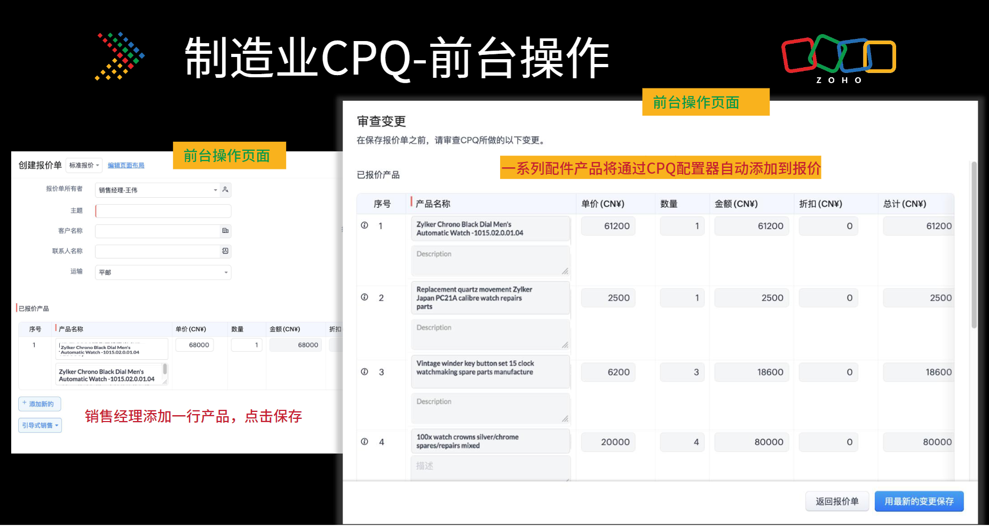Click the 返回报价单 button

pos(837,501)
